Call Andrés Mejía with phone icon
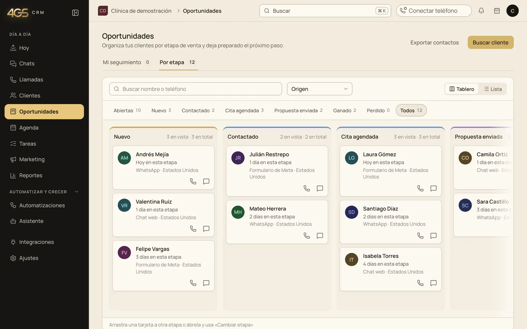 click(193, 181)
